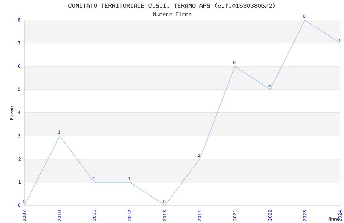Click the y-axis tick label 8
344x223 pixels.
[19, 20]
